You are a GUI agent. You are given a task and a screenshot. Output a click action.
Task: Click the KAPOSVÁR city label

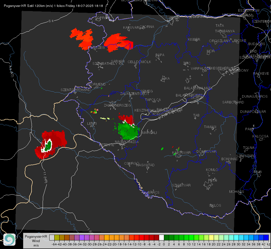(182, 152)
